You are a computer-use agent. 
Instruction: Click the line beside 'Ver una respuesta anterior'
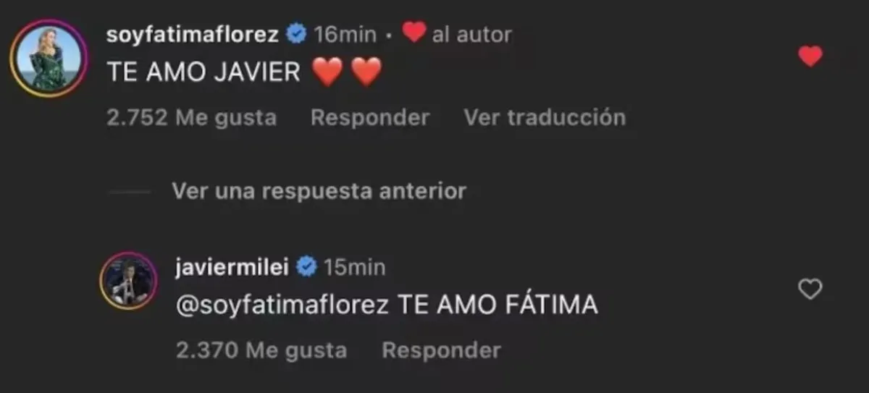coord(129,192)
